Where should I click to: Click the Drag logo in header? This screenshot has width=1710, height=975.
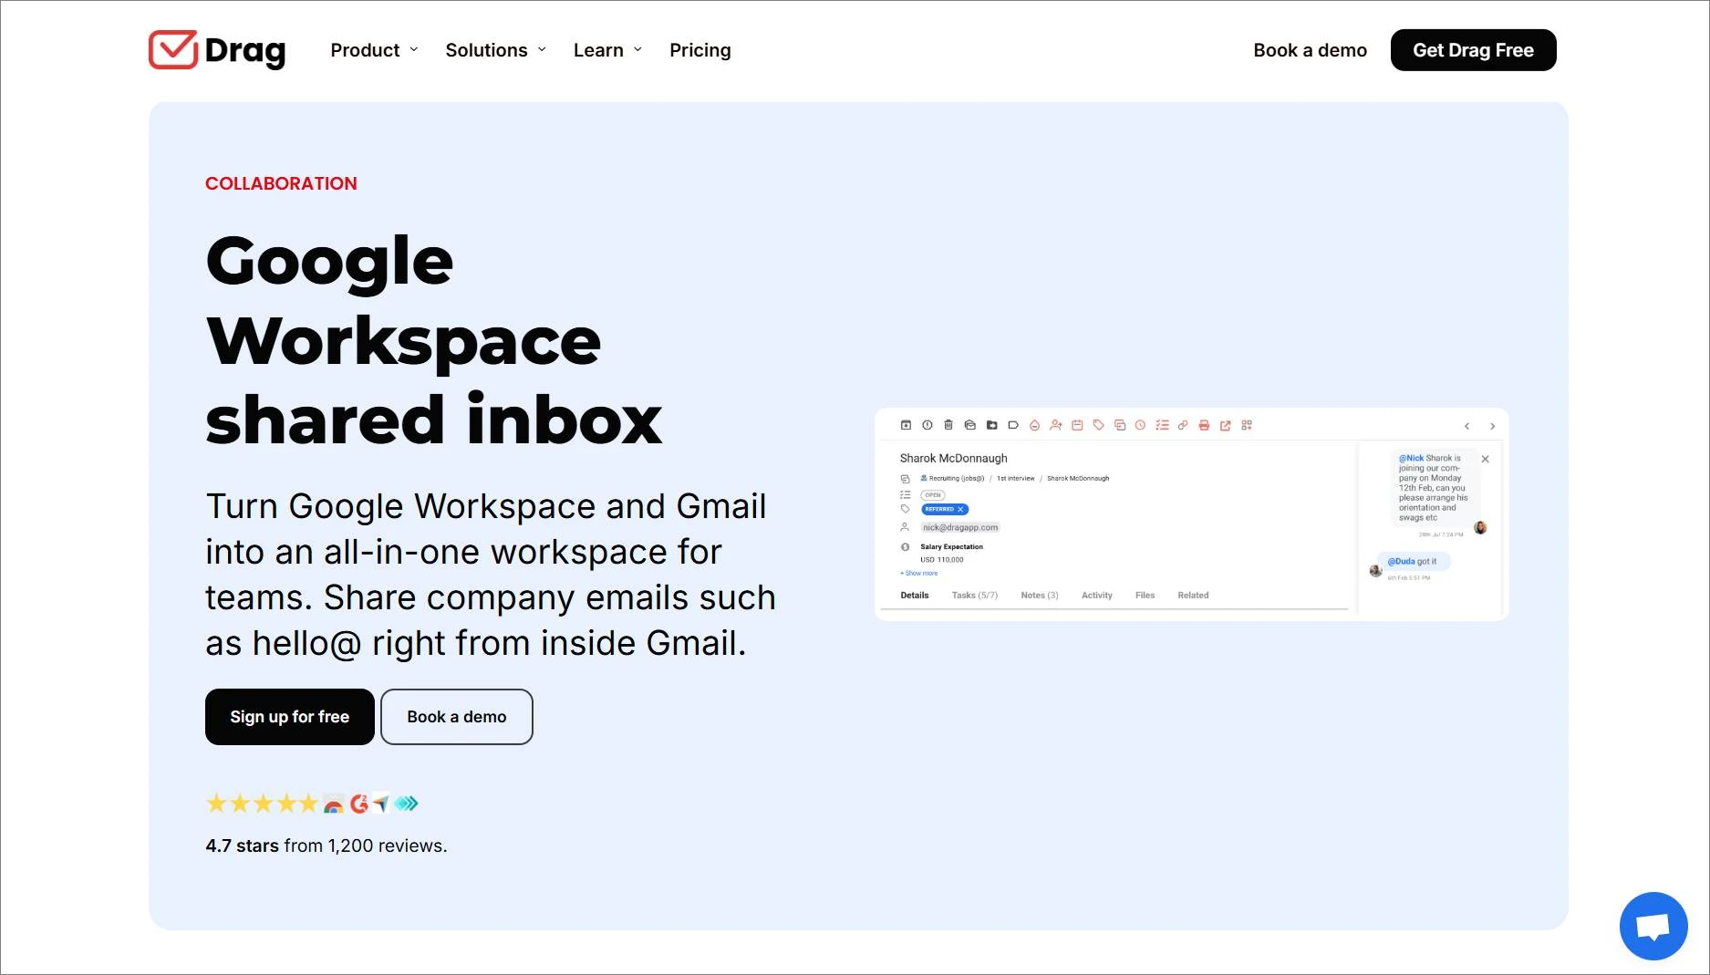click(217, 50)
